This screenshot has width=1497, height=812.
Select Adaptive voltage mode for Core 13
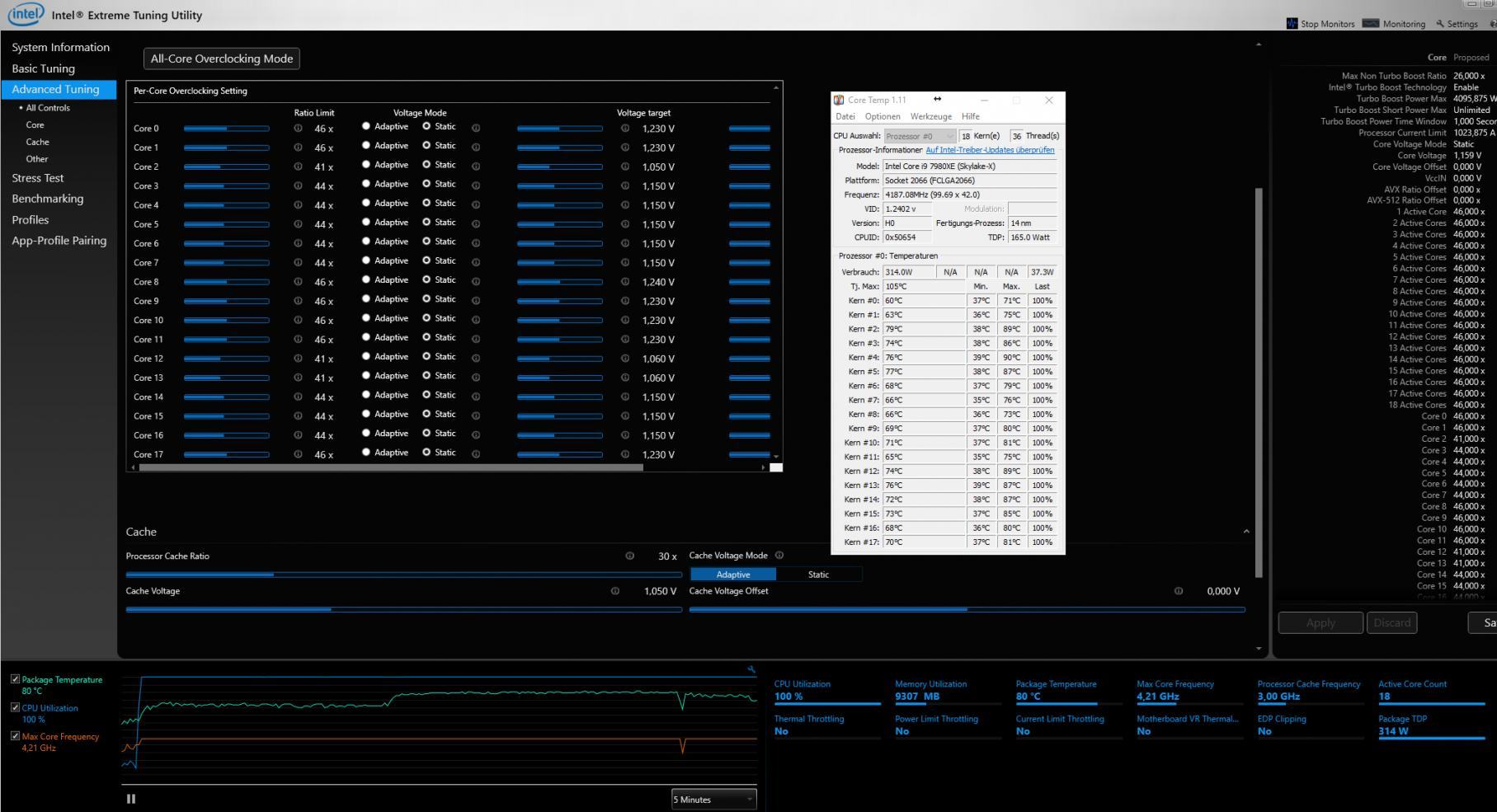tap(366, 375)
